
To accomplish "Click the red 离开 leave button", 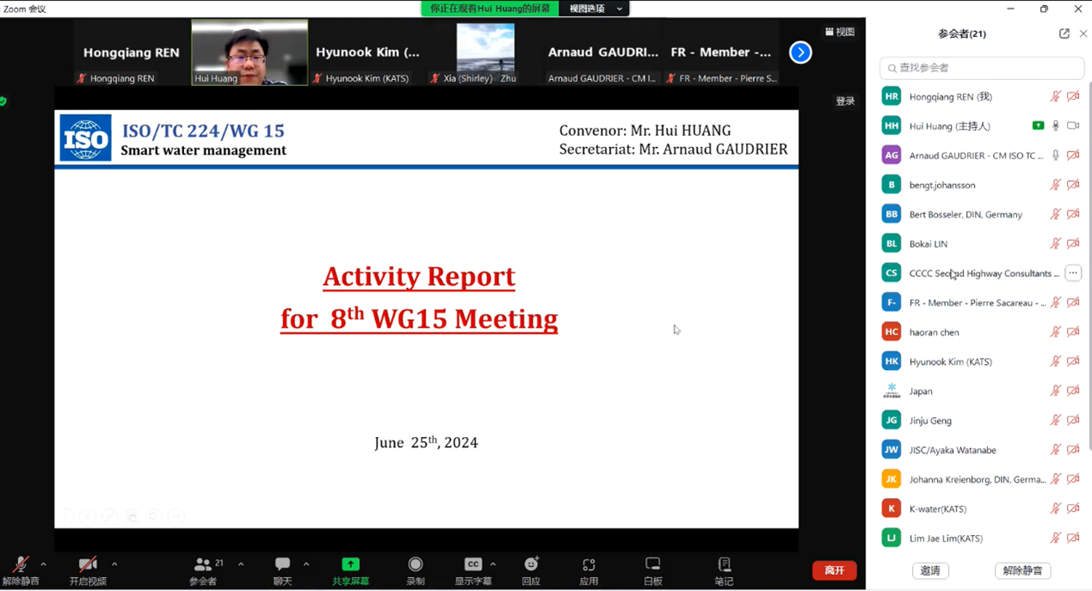I will point(835,570).
